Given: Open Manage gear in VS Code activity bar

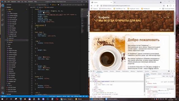Looking at the screenshot, I should tap(3, 93).
